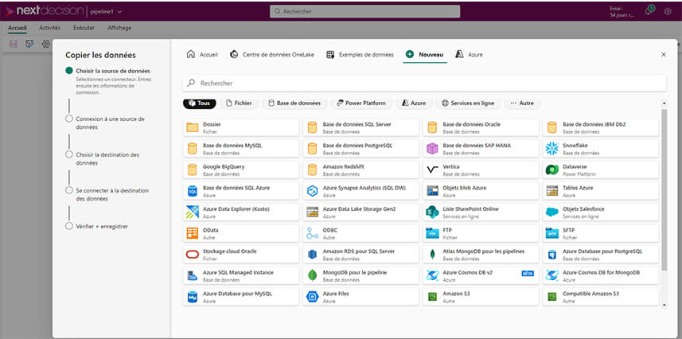Select the Tables Azure icon
Screen dimensions: 682x339
(x=552, y=191)
